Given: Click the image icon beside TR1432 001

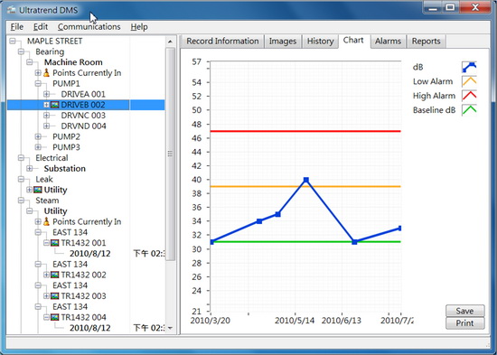Looking at the screenshot, I should coord(55,243).
